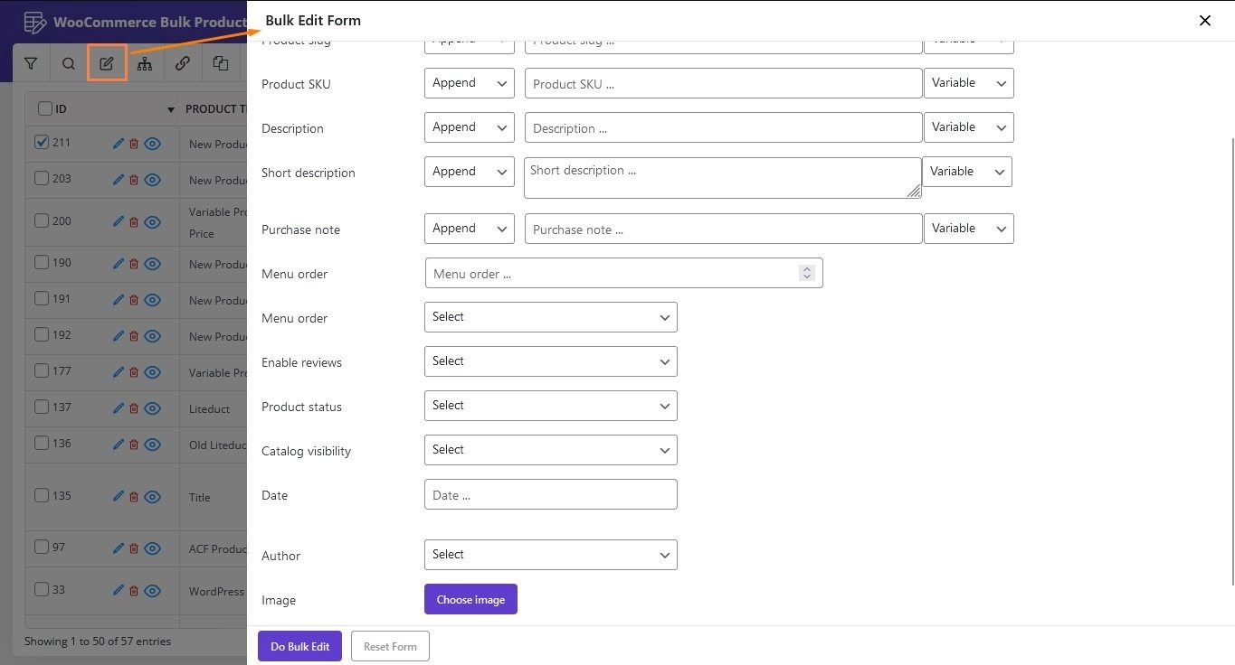The height and width of the screenshot is (665, 1235).
Task: Expand the Catalog visibility dropdown
Action: pos(550,450)
